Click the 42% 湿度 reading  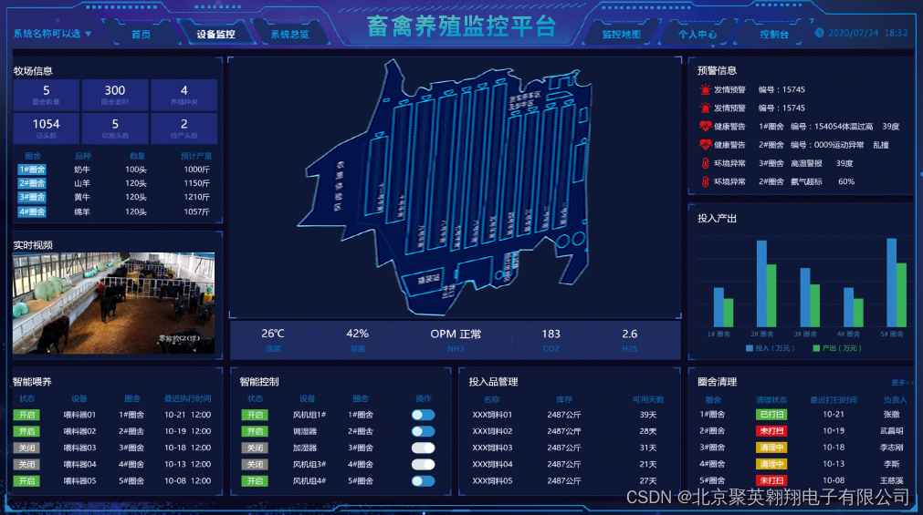tap(357, 340)
